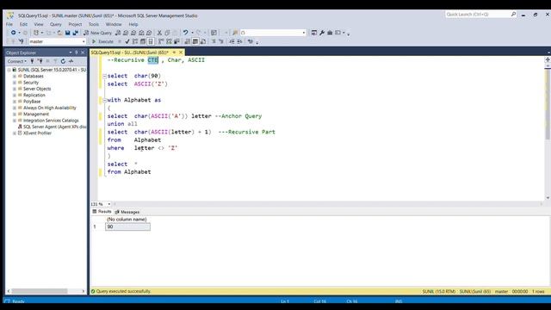Viewport: 551px width, 310px height.
Task: Open the Undo history dropdown arrow
Action: coord(192,33)
